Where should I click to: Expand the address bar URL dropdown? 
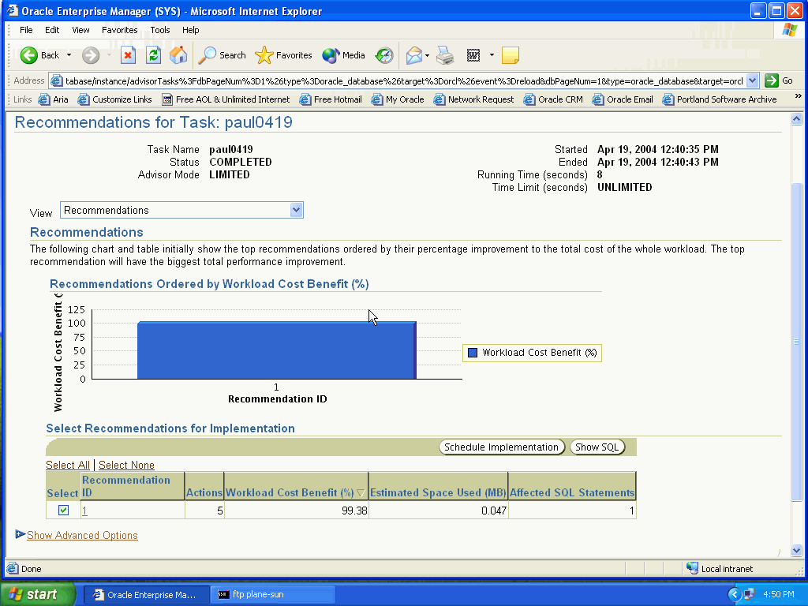(x=752, y=80)
